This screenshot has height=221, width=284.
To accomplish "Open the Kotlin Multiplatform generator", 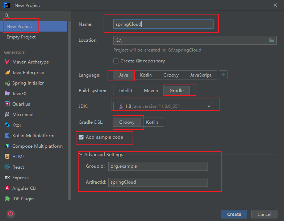I will click(x=33, y=136).
